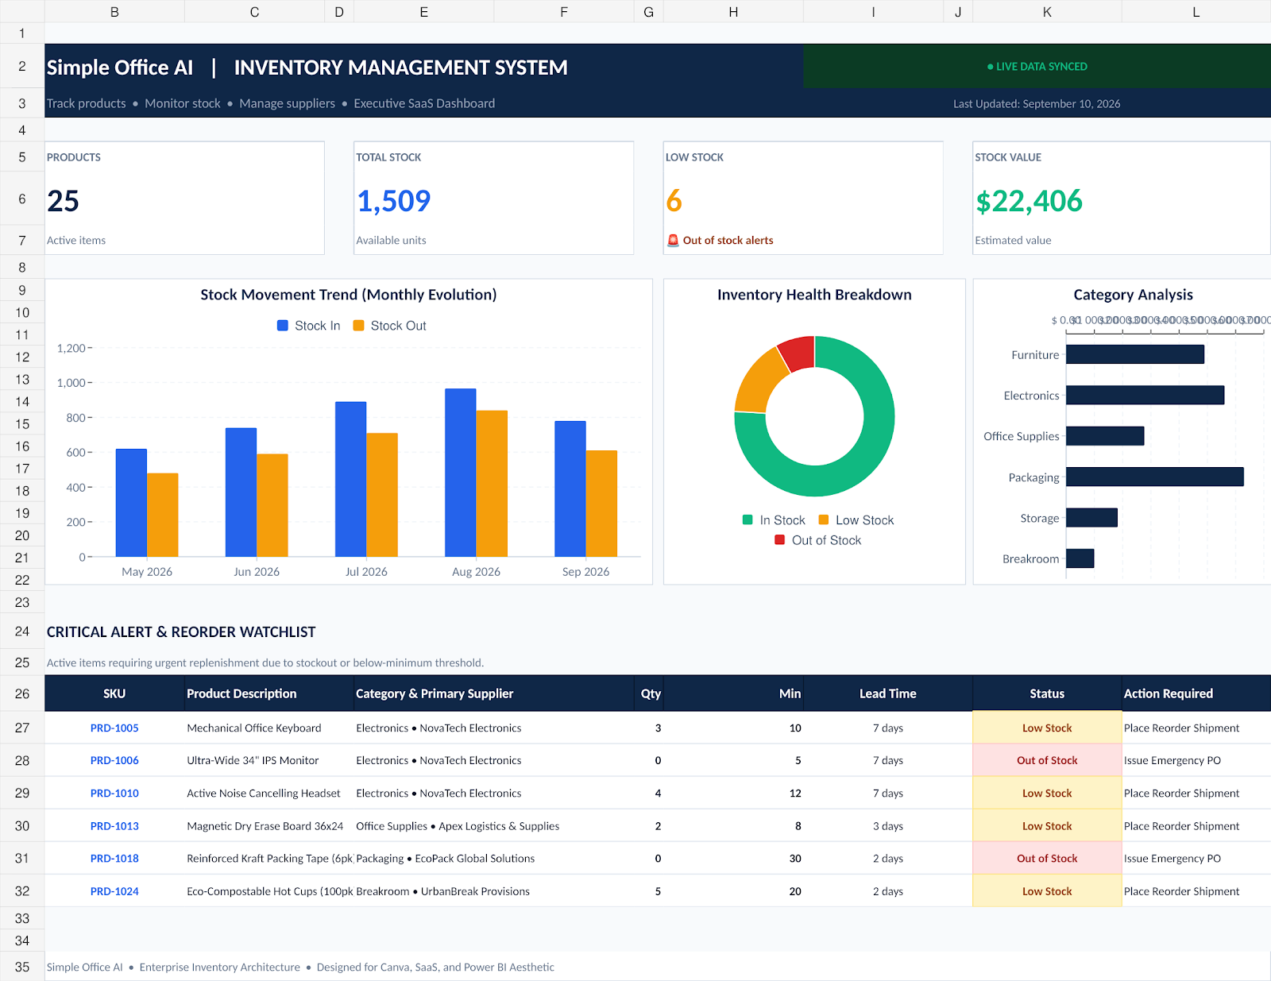Open SKU link PRD-1006
Screen dimensions: 1271x981
tap(114, 760)
